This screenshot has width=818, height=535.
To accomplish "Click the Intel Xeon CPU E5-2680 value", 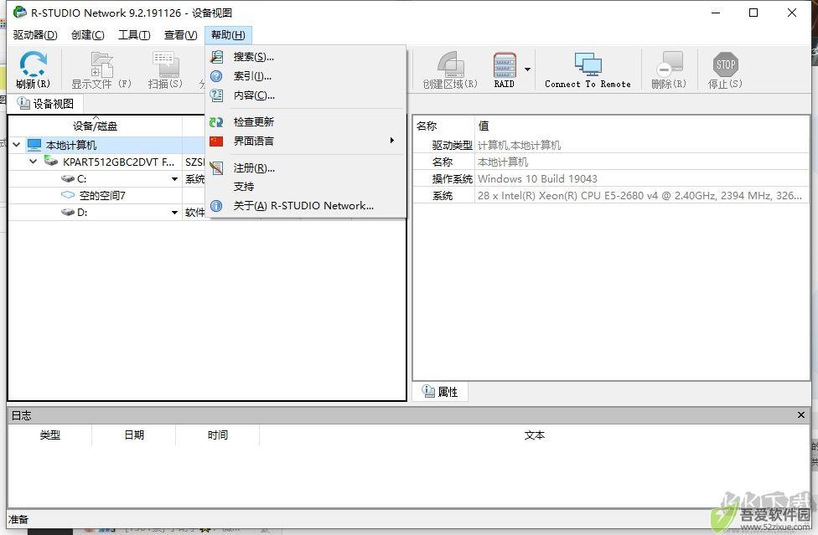I will point(639,195).
